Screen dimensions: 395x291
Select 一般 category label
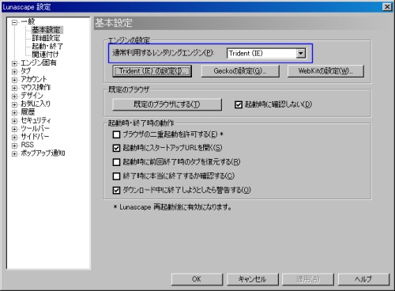[x=28, y=21]
